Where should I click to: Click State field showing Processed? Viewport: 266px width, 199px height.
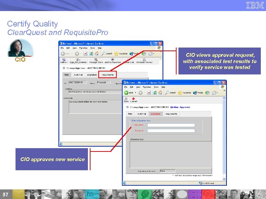point(104,83)
